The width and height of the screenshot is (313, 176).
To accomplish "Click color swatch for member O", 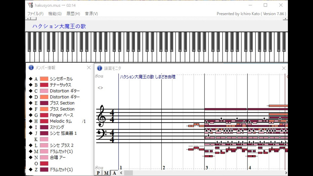I will pyautogui.click(x=44, y=163).
